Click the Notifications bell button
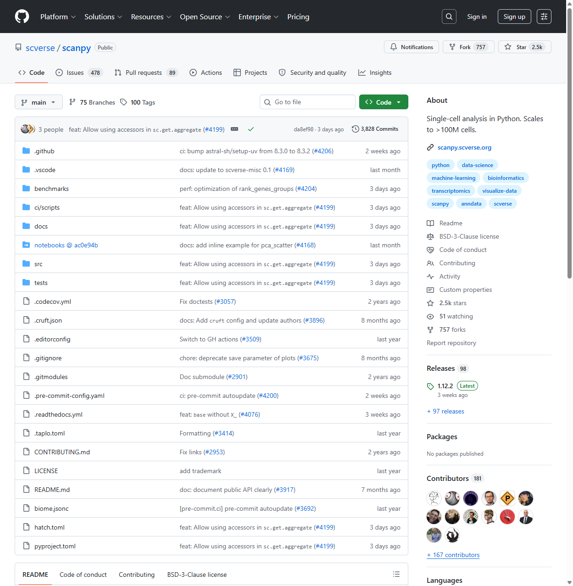Screen dimensions: 573x586 pos(412,47)
